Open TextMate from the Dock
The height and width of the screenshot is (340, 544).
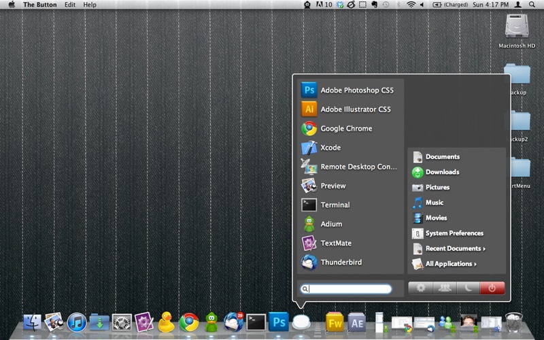coord(144,322)
